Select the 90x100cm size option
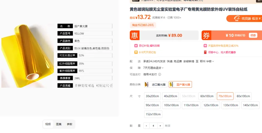262x133 pixels. tap(152, 105)
